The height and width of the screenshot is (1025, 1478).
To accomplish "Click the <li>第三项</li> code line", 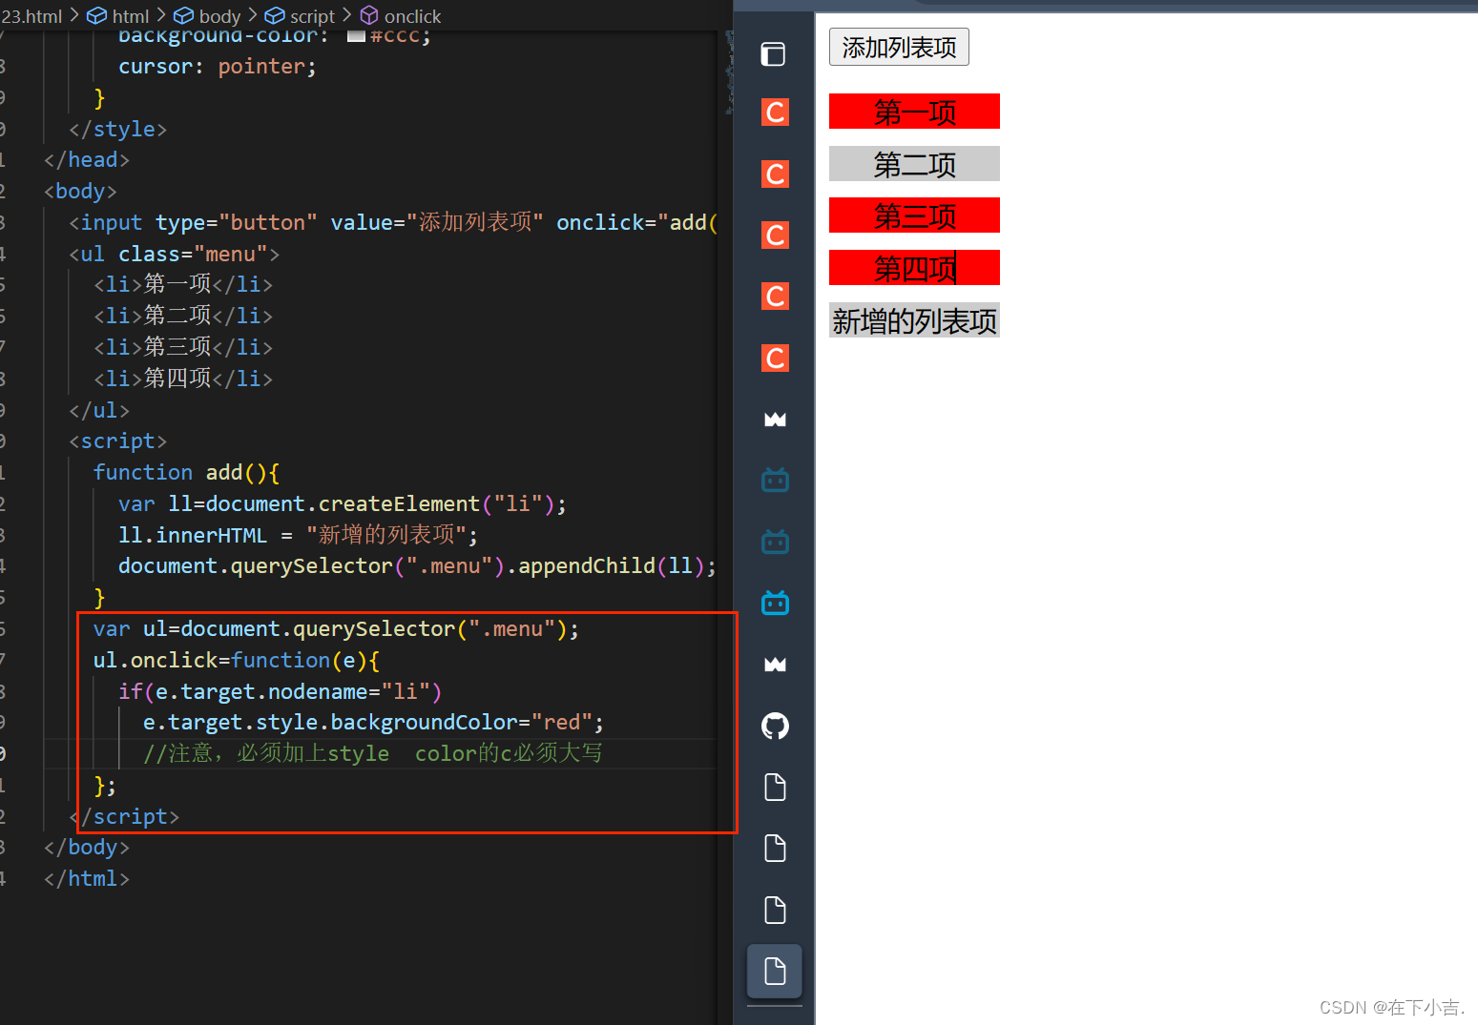I will pyautogui.click(x=183, y=347).
